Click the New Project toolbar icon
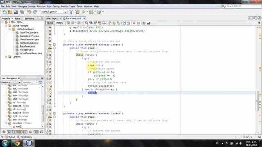262x147 pixels. coord(10,12)
